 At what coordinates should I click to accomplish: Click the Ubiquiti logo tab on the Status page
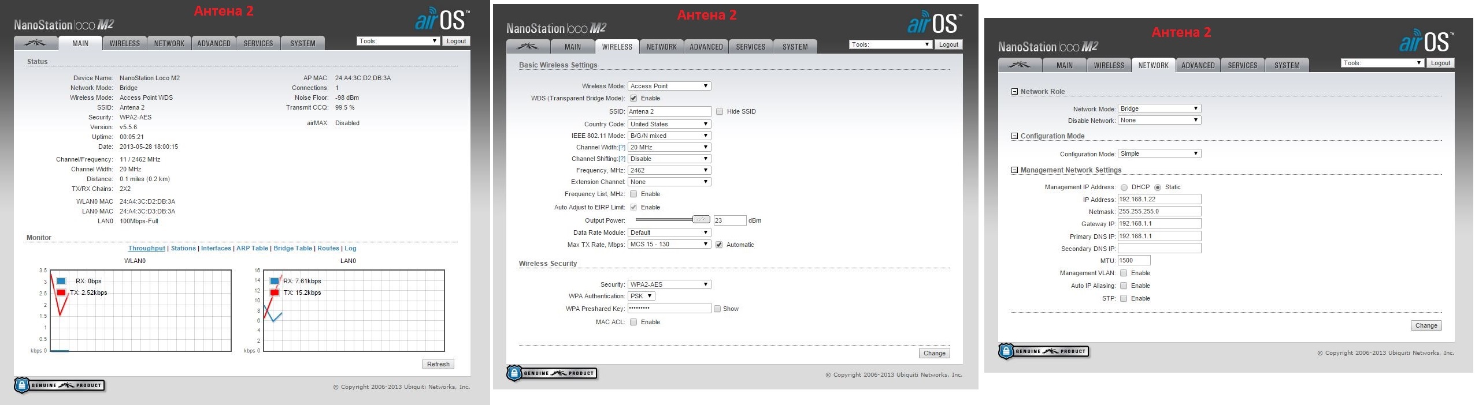pos(36,43)
